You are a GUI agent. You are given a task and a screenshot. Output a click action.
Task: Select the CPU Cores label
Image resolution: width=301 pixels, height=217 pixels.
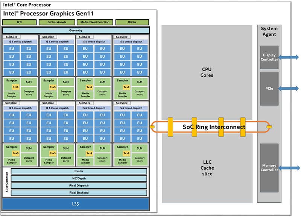point(207,72)
